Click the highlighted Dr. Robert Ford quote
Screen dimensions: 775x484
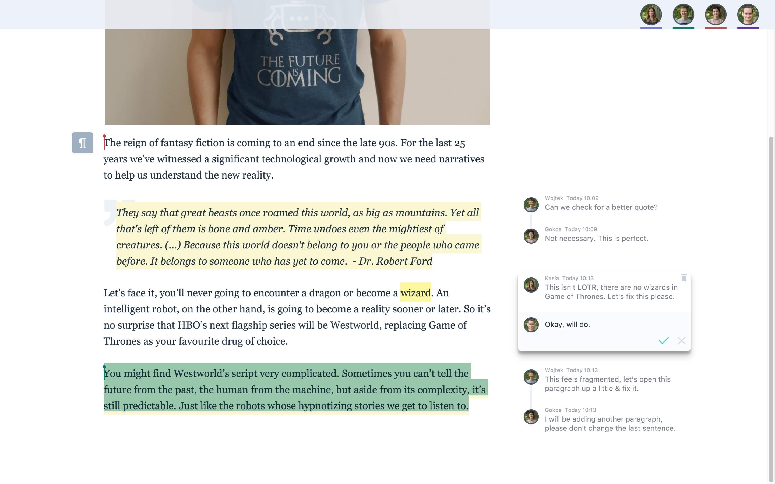pos(298,237)
